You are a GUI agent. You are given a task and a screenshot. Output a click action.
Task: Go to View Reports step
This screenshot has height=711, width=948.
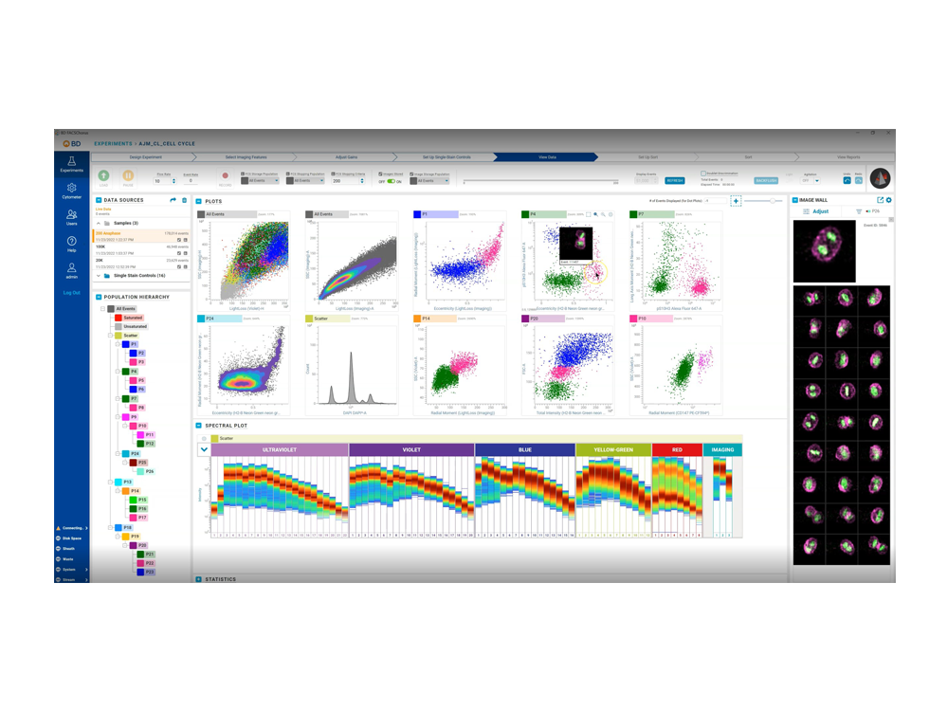tap(848, 157)
